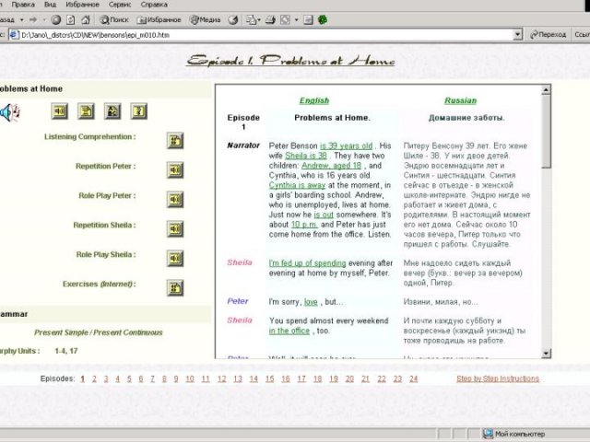This screenshot has height=442, width=590.
Task: Go to Episode 1 link
Action: 82,378
